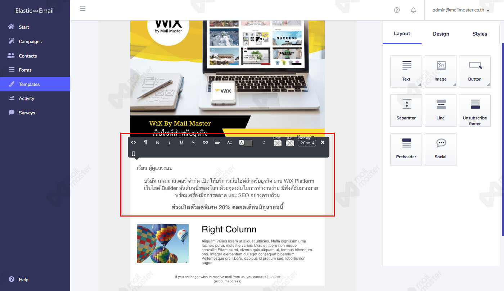This screenshot has height=291, width=504.
Task: Open the help question mark icon in header
Action: (x=397, y=10)
